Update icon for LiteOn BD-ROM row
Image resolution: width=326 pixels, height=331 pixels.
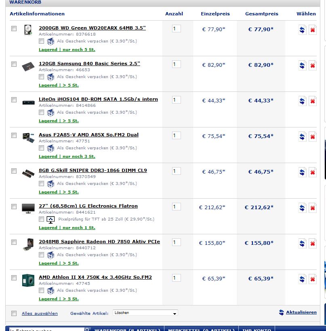302,101
